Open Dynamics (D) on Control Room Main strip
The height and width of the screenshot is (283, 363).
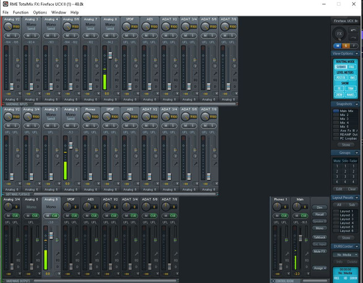pyautogui.click(x=307, y=267)
